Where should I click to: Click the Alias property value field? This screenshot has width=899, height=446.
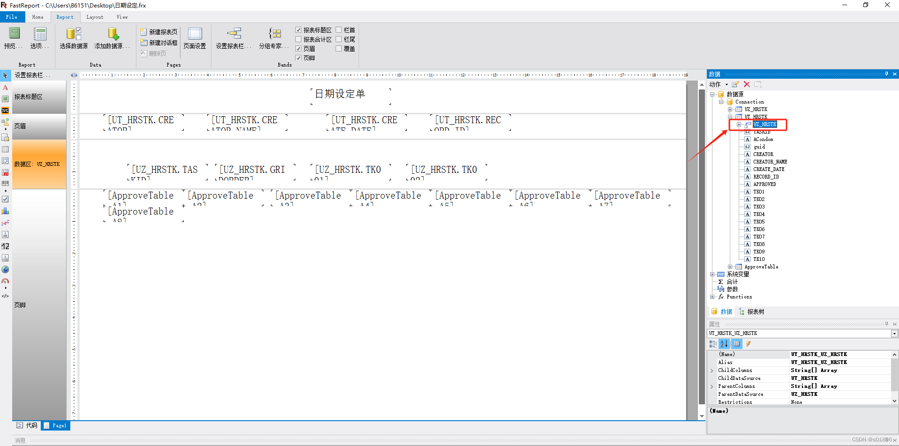(x=840, y=362)
